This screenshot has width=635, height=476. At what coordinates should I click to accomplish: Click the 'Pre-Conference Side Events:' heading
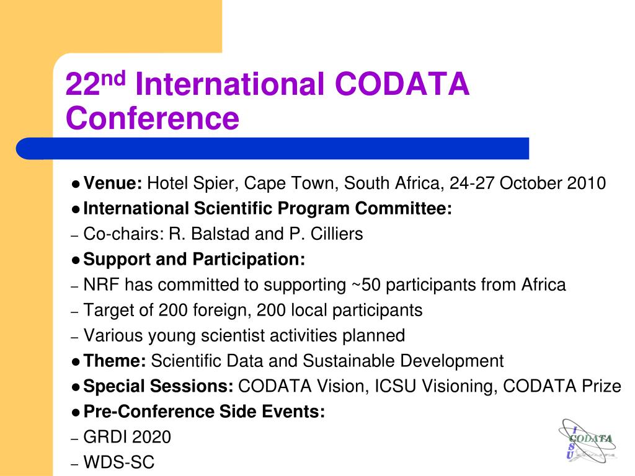point(204,412)
